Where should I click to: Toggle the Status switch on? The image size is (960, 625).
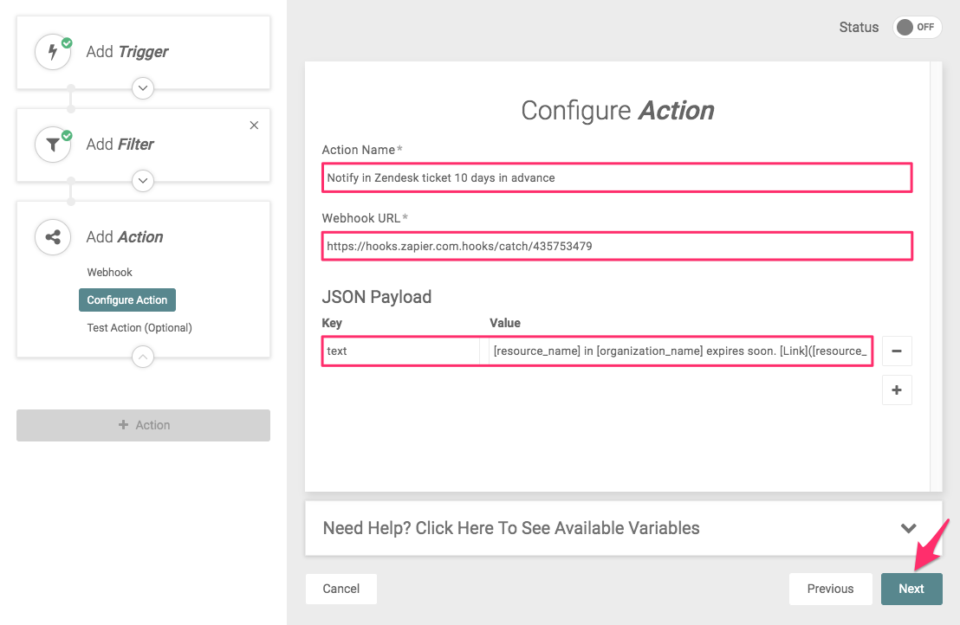(x=917, y=27)
